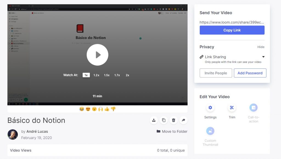Click the video title Básico do Notion
The height and width of the screenshot is (159, 281).
click(36, 120)
